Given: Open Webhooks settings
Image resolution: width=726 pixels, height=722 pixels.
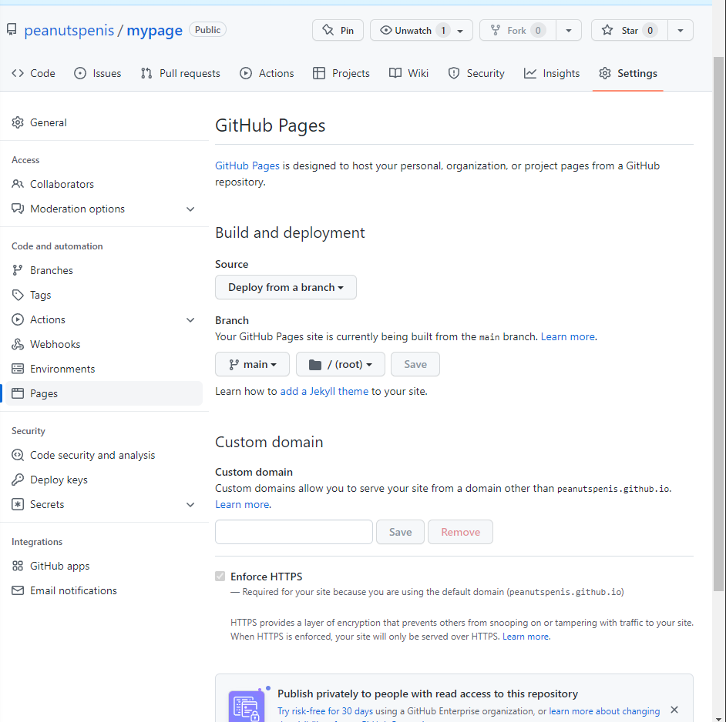Looking at the screenshot, I should coord(104,344).
